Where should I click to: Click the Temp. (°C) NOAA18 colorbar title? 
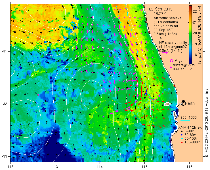[199, 35]
